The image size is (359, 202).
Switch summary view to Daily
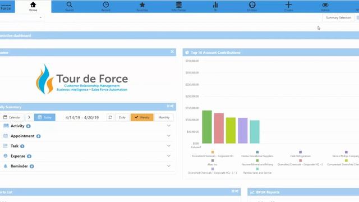[122, 117]
